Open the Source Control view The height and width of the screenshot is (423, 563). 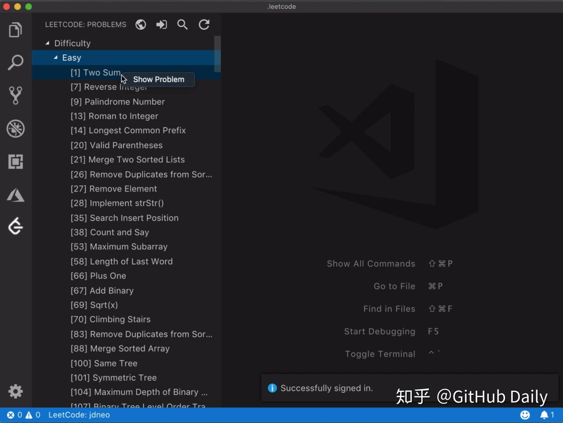pos(15,95)
